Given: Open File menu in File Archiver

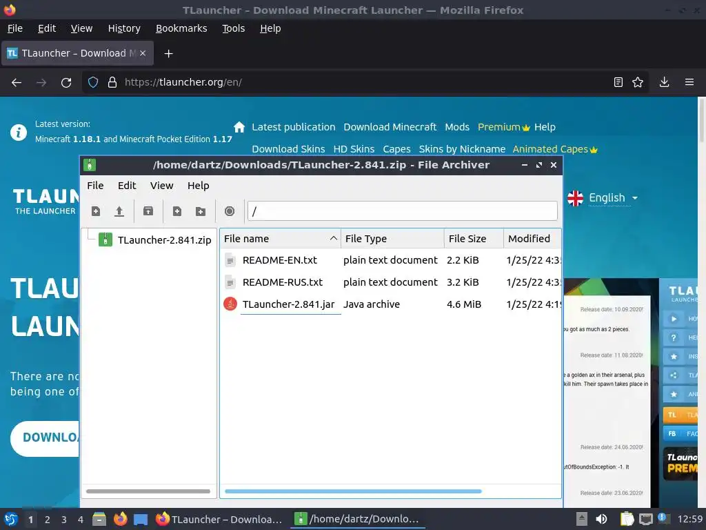Looking at the screenshot, I should pyautogui.click(x=95, y=186).
